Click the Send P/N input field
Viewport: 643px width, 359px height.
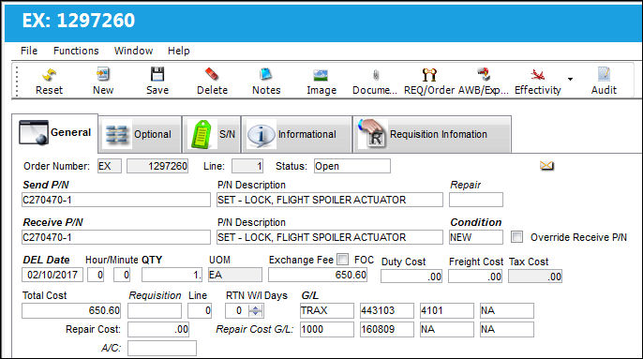(116, 200)
